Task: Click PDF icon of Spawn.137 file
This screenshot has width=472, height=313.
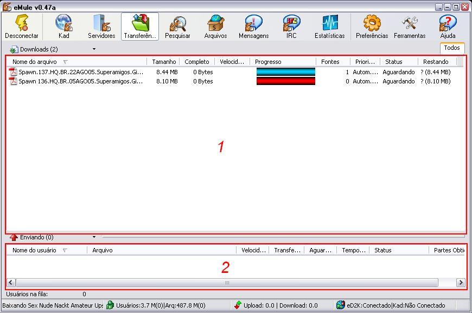Action: pos(13,72)
